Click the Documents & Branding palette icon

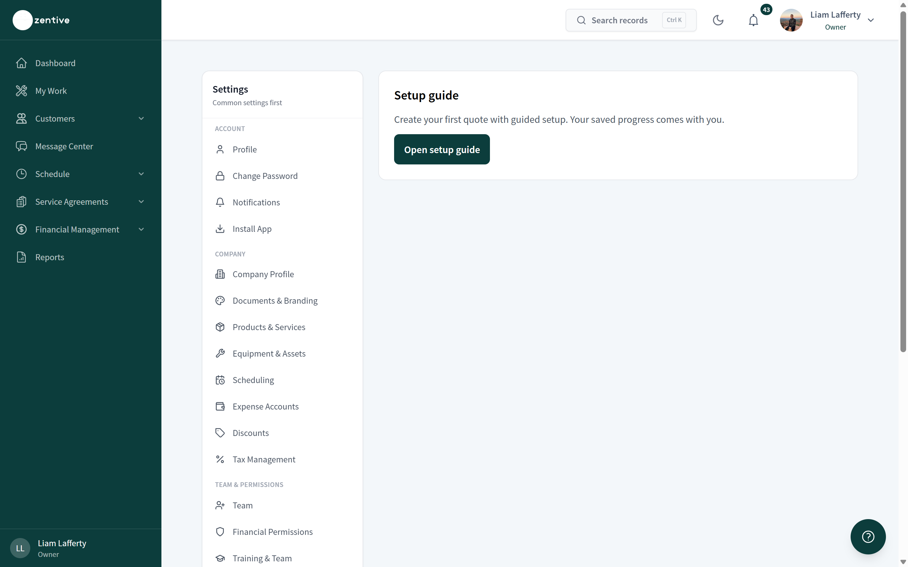220,301
